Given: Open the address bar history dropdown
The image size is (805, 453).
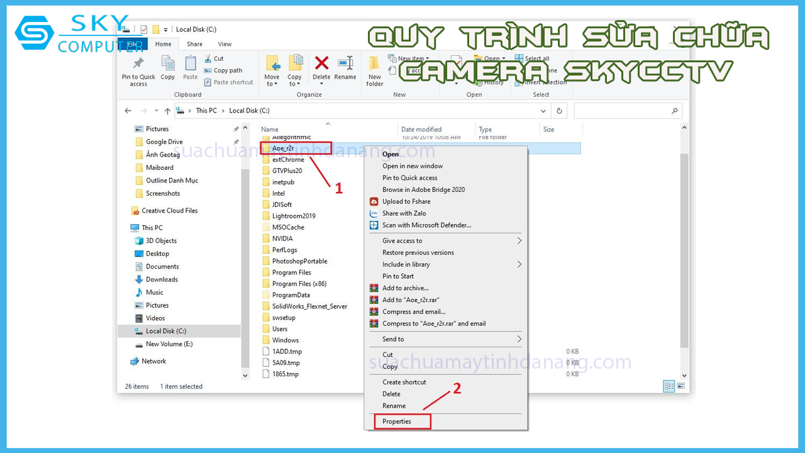Looking at the screenshot, I should (543, 111).
